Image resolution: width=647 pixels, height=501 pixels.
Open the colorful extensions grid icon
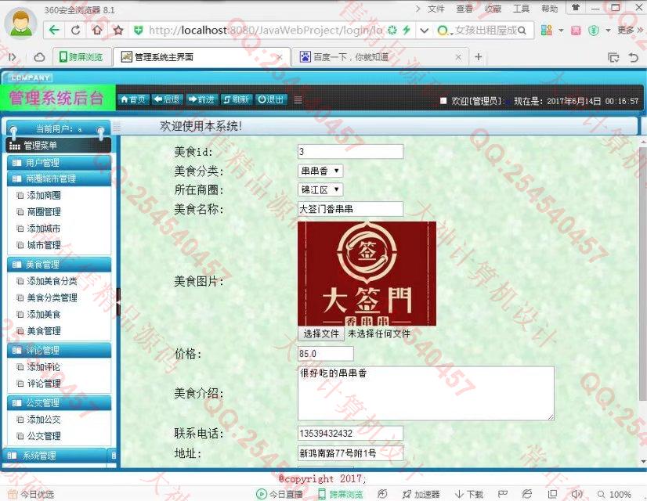coord(546,30)
